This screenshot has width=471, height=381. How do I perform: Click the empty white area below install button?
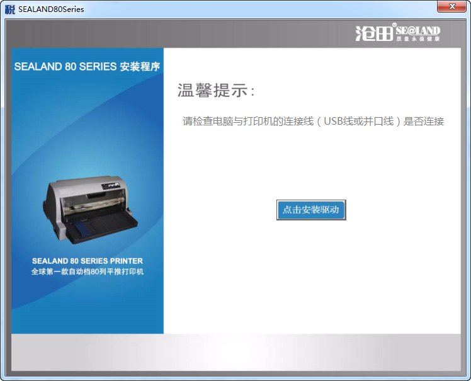coord(311,277)
